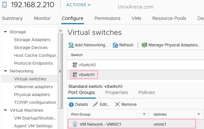Open VM Startup/Shutdown settings

tap(35, 118)
